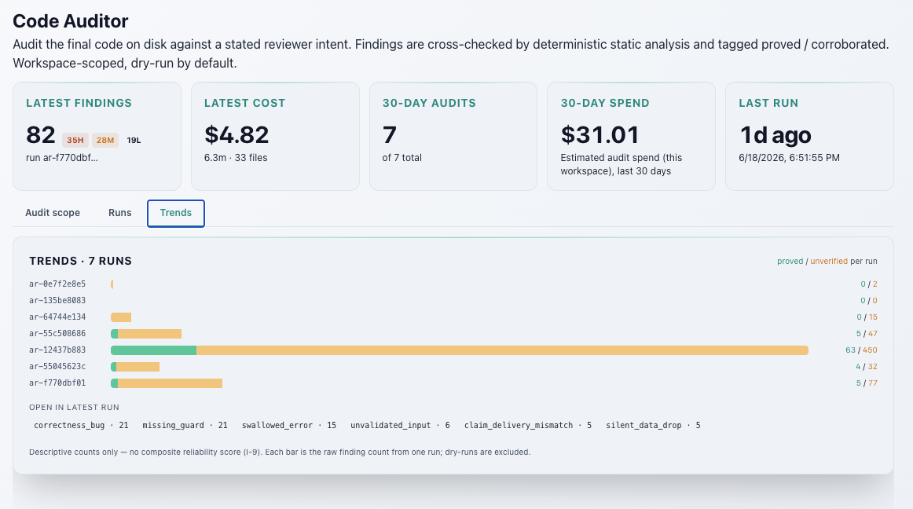Click the timestamp 6/18/2026, 6:51:55 PM
This screenshot has height=509, width=913.
[789, 158]
